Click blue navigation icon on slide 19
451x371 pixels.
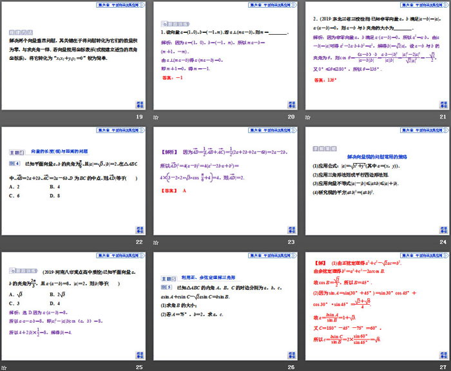(140, 105)
